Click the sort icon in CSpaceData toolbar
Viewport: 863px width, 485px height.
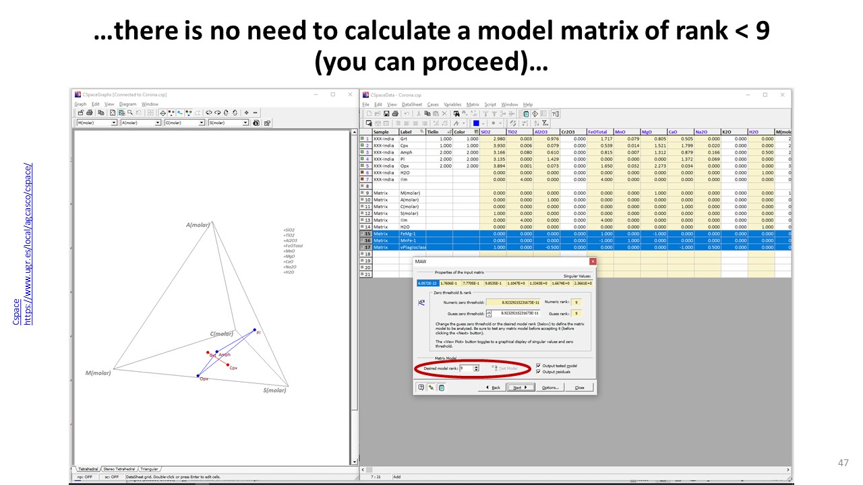pos(537,123)
